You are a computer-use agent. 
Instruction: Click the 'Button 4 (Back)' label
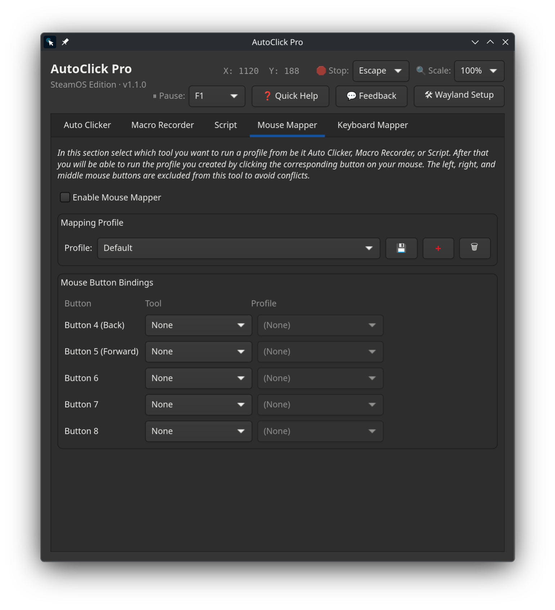click(94, 325)
